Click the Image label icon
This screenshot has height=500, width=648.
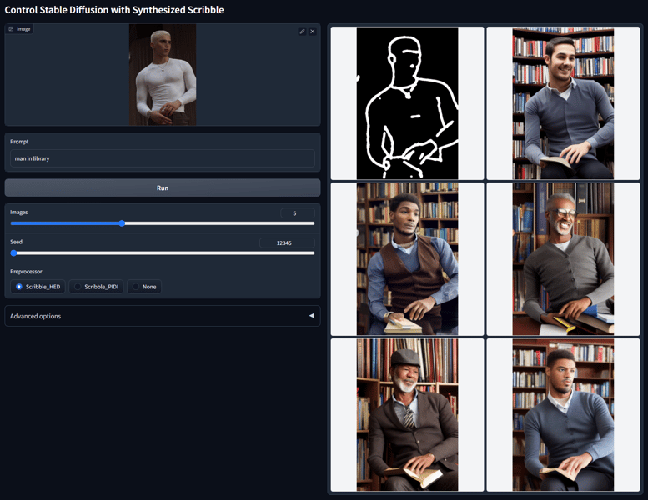click(12, 29)
